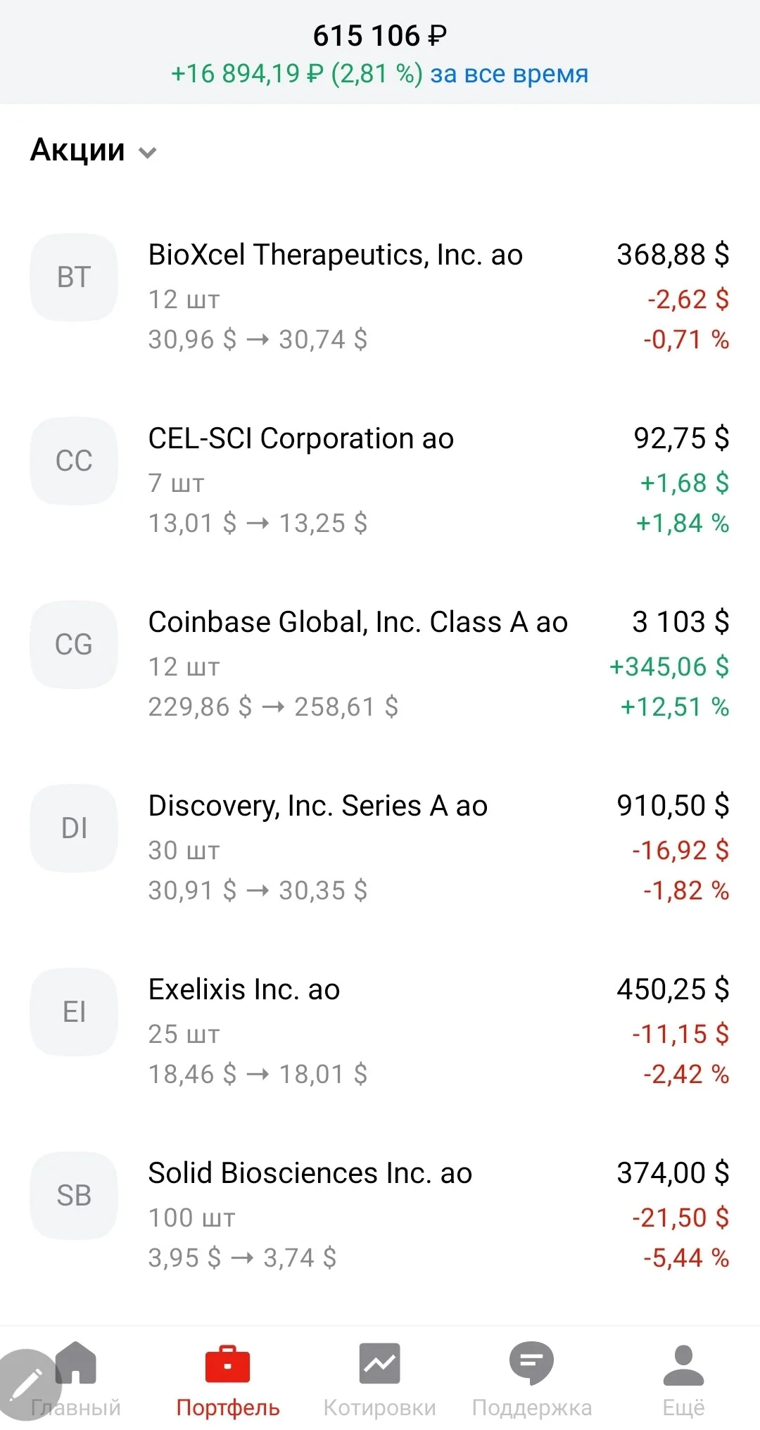The height and width of the screenshot is (1430, 760).
Task: Tap the EI Exelixis avatar icon
Action: 74,1012
